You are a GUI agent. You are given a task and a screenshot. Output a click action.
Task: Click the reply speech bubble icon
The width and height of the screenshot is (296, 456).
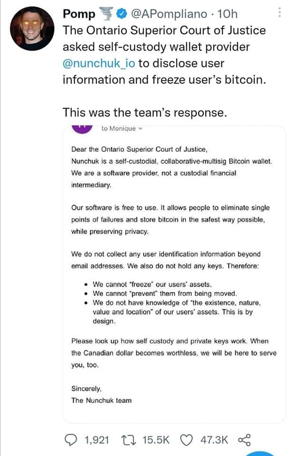pos(70,440)
